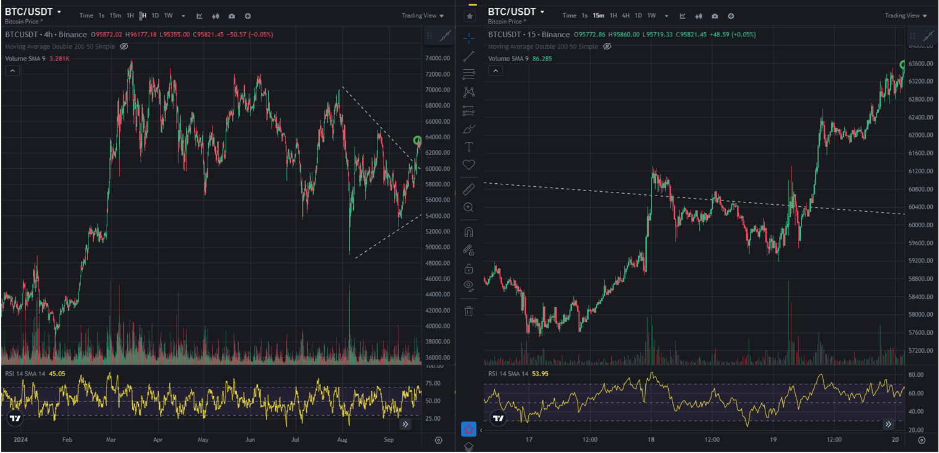
Task: Select the ruler measure tool
Action: point(469,189)
